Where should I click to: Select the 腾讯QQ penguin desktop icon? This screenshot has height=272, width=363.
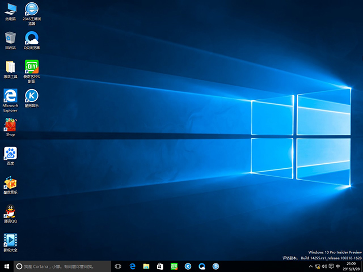[10, 211]
